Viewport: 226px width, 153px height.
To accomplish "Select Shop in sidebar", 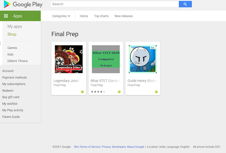I will [12, 34].
